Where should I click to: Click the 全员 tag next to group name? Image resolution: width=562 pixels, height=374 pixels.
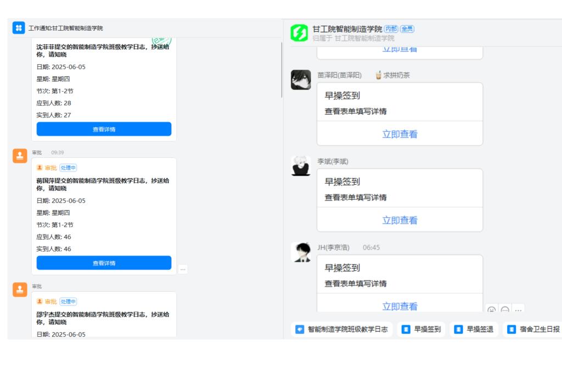407,29
